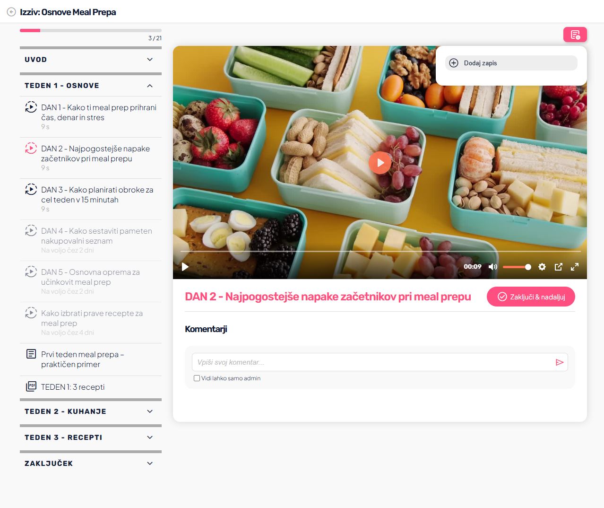Switch the video to fullscreen mode
This screenshot has height=508, width=604.
575,267
